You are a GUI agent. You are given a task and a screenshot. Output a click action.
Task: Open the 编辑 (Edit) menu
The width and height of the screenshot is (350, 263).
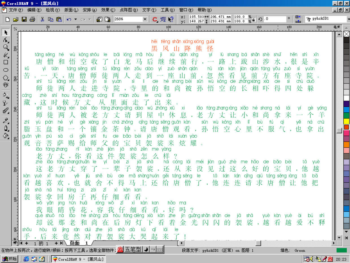[35, 10]
